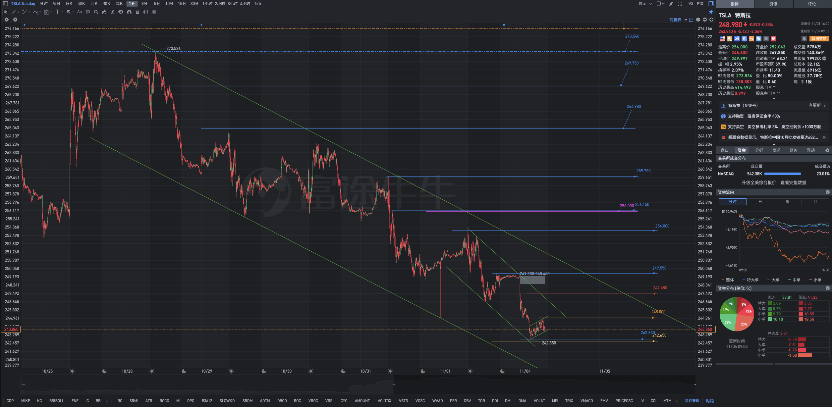Toggle visibility of all drawings (eye)
The image size is (832, 407).
pyautogui.click(x=121, y=12)
